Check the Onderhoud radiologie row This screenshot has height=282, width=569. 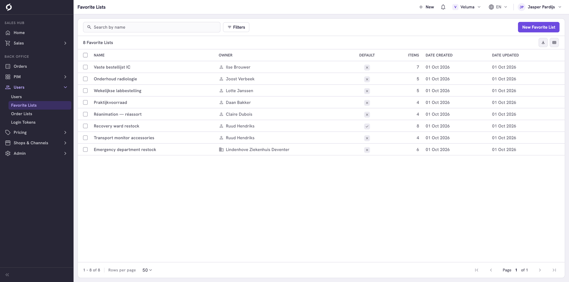click(85, 79)
